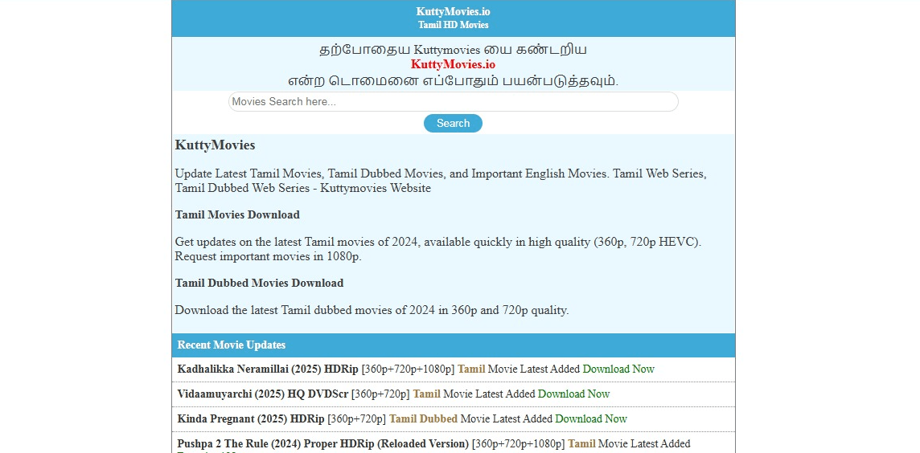Click the Tamil HD Movies header subtitle
The width and height of the screenshot is (920, 453).
click(x=453, y=25)
